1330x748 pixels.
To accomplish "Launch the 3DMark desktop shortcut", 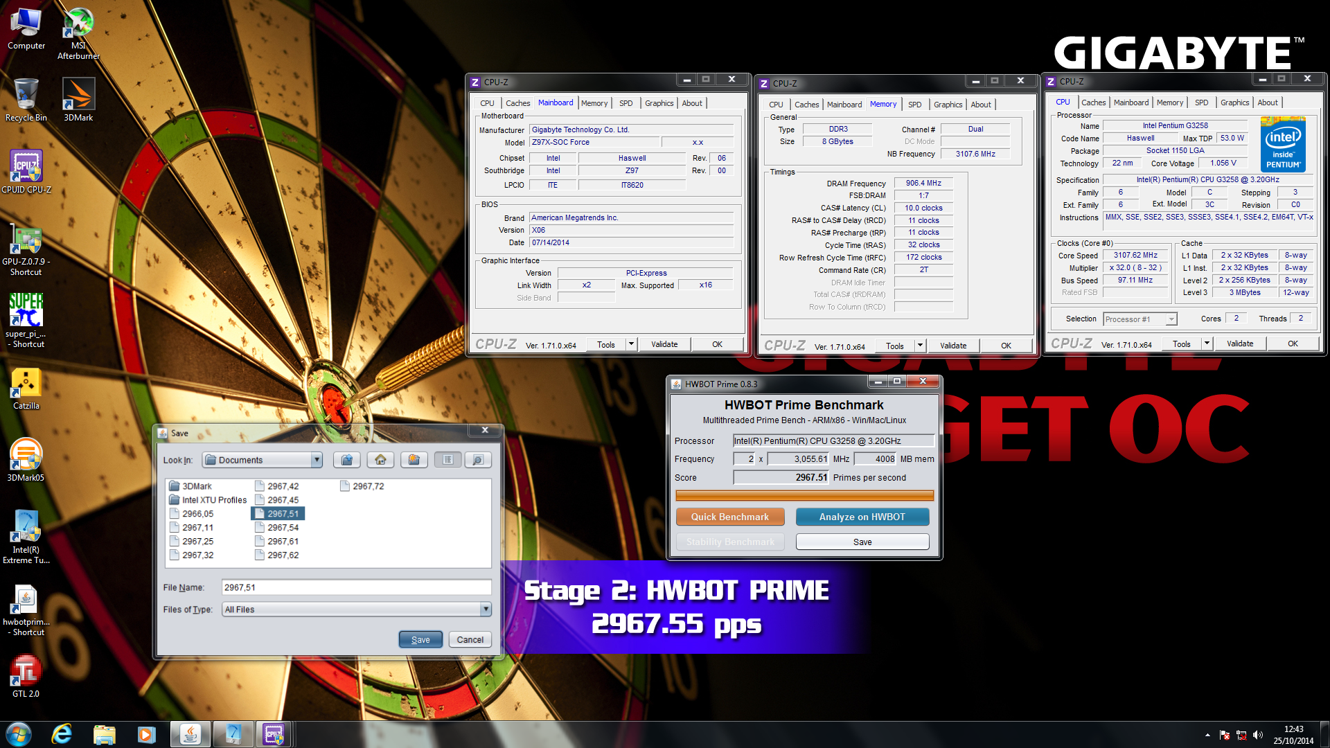I will tap(78, 99).
